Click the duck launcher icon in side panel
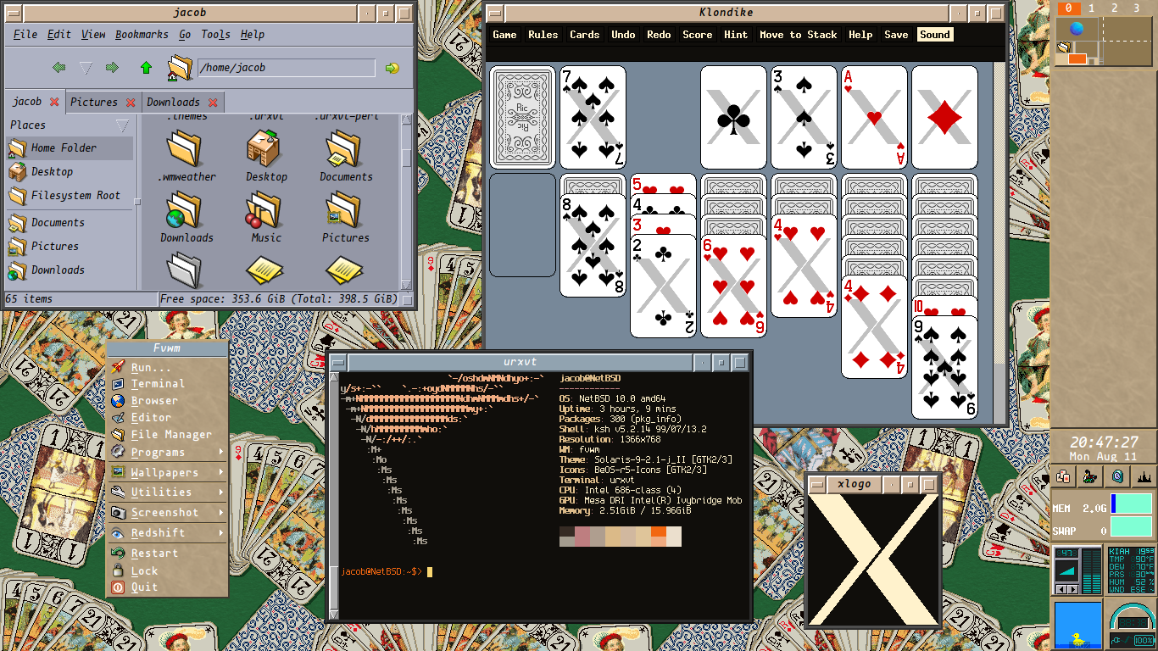The height and width of the screenshot is (651, 1158). point(1089,476)
